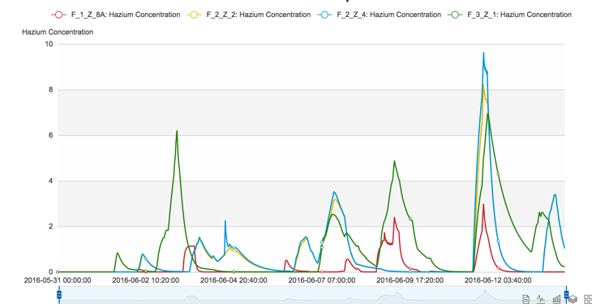Click the tiled grid view icon
The width and height of the screenshot is (592, 307).
[x=588, y=299]
